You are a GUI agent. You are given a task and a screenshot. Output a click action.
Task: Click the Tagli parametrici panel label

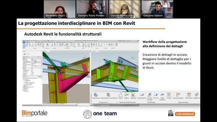click(183, 102)
